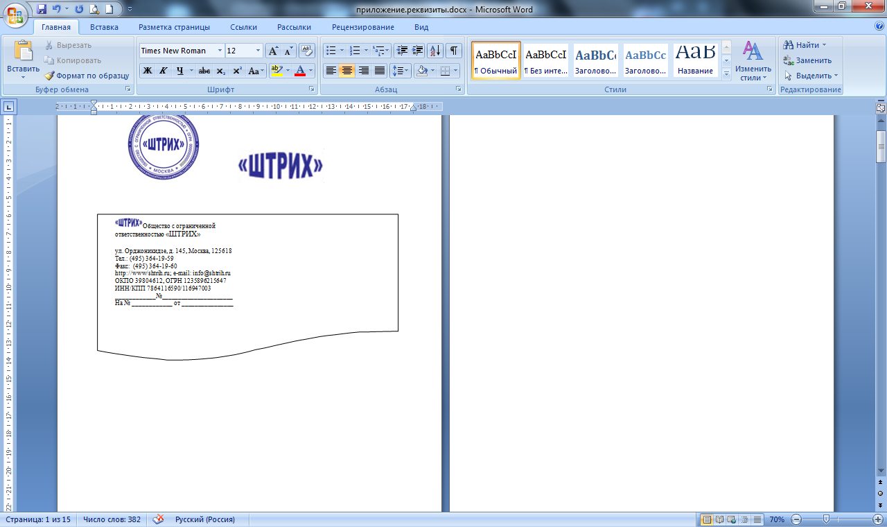
Task: Save the document from the quick access toolbar
Action: click(42, 10)
